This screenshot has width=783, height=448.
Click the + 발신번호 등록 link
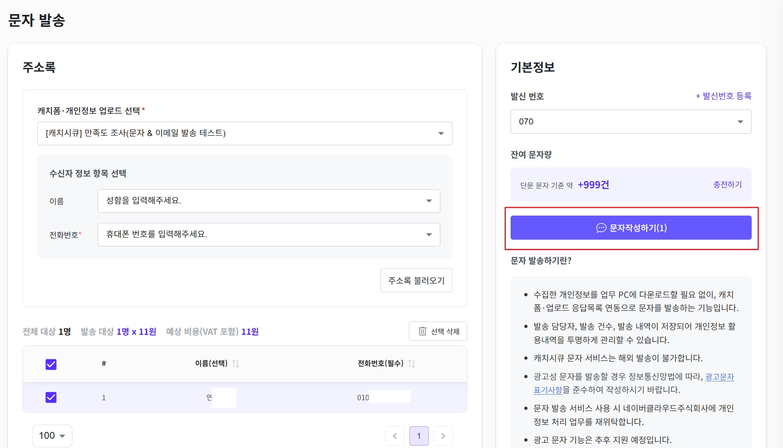(723, 96)
